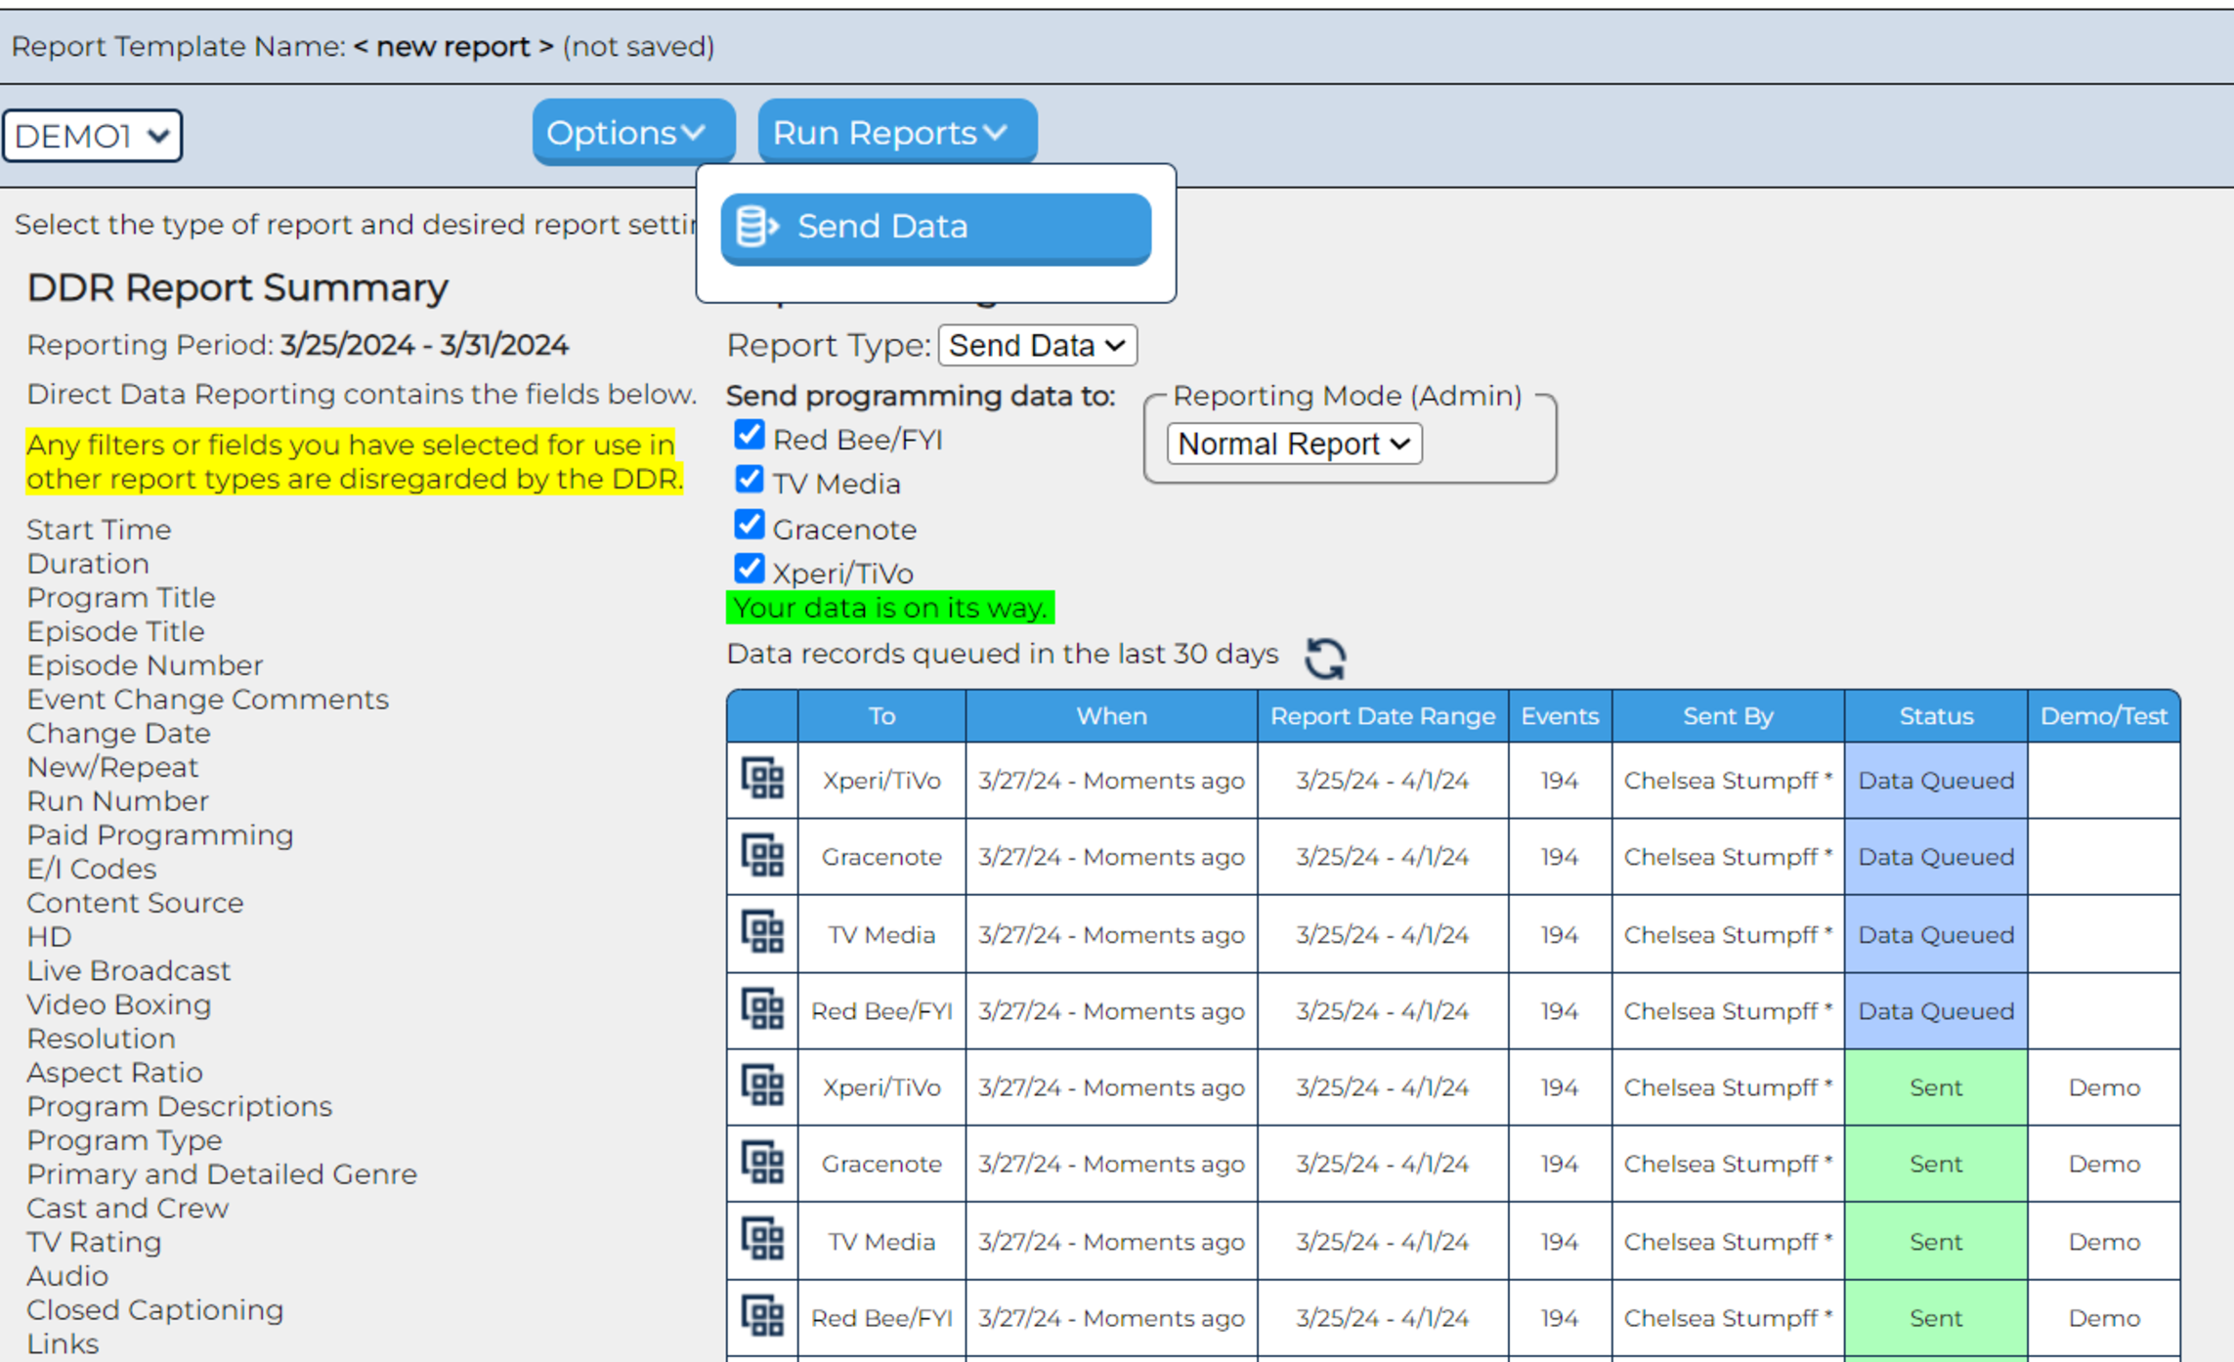Click detail icon for queued TV Media row
The height and width of the screenshot is (1362, 2234).
click(x=762, y=933)
